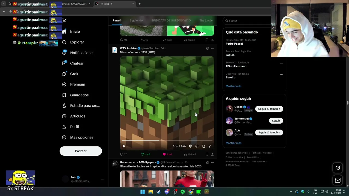Image resolution: width=349 pixels, height=196 pixels.
Task: Open Grok icon on Universal arts post
Action: click(207, 163)
